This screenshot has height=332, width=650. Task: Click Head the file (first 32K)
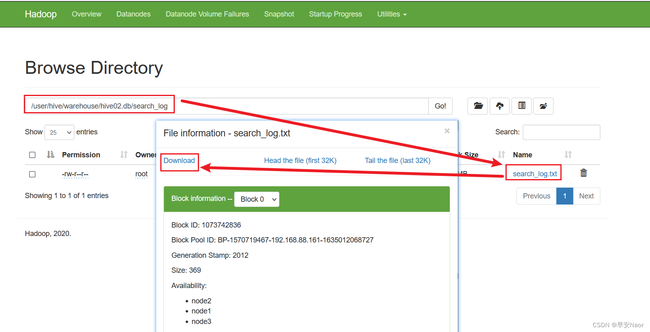300,161
